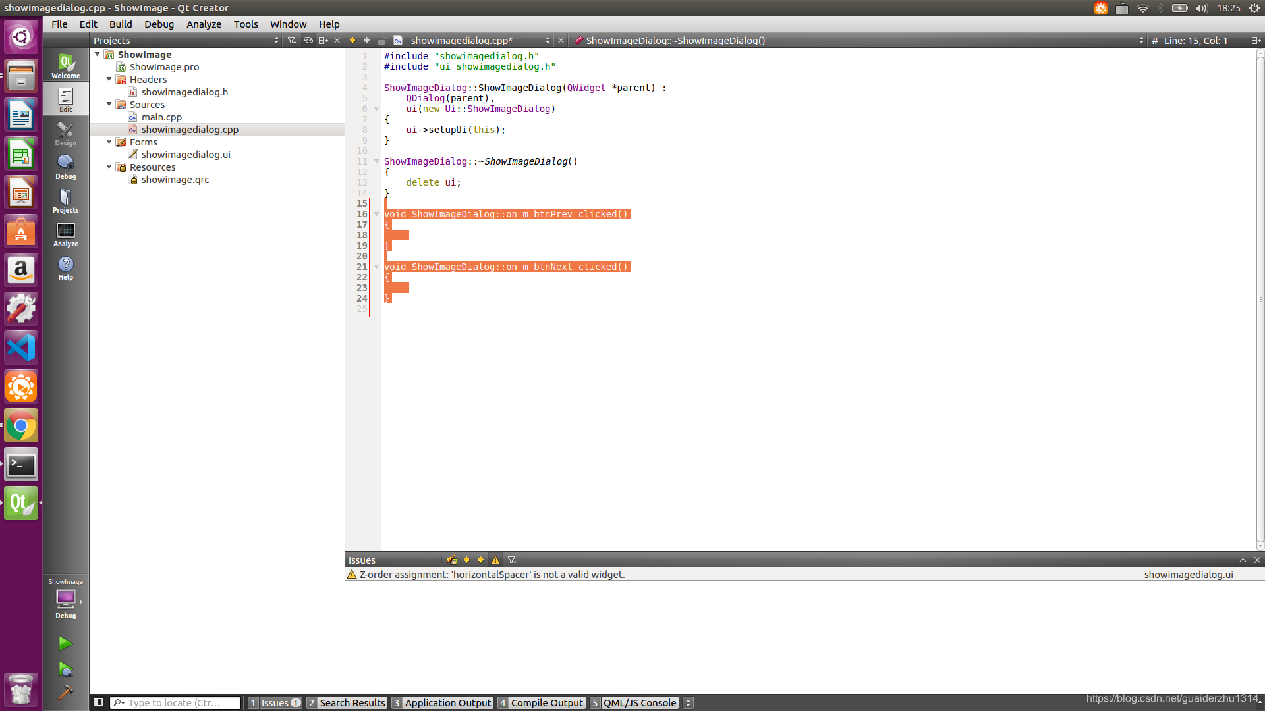This screenshot has height=711, width=1265.
Task: Select showimagedialog.ui in Forms
Action: (x=186, y=154)
